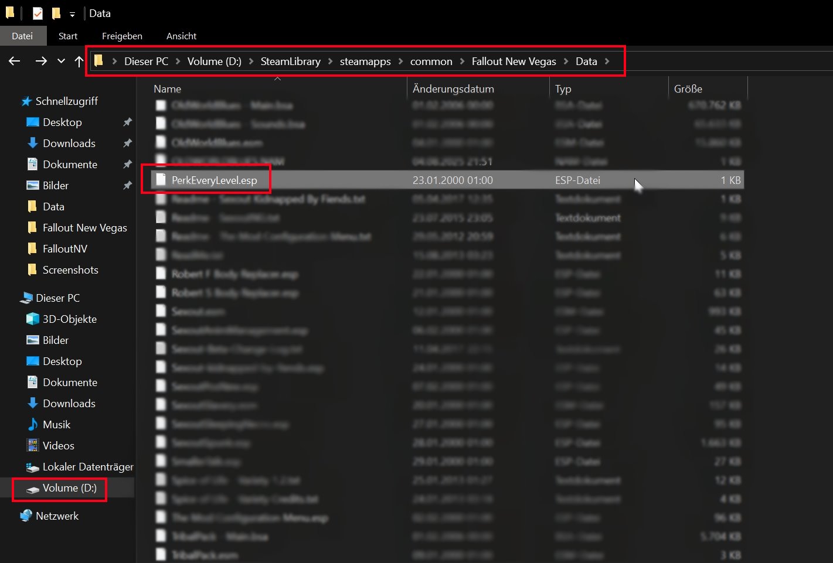Viewport: 833px width, 563px height.
Task: Click the Musik note icon in the sidebar
Action: tap(33, 425)
